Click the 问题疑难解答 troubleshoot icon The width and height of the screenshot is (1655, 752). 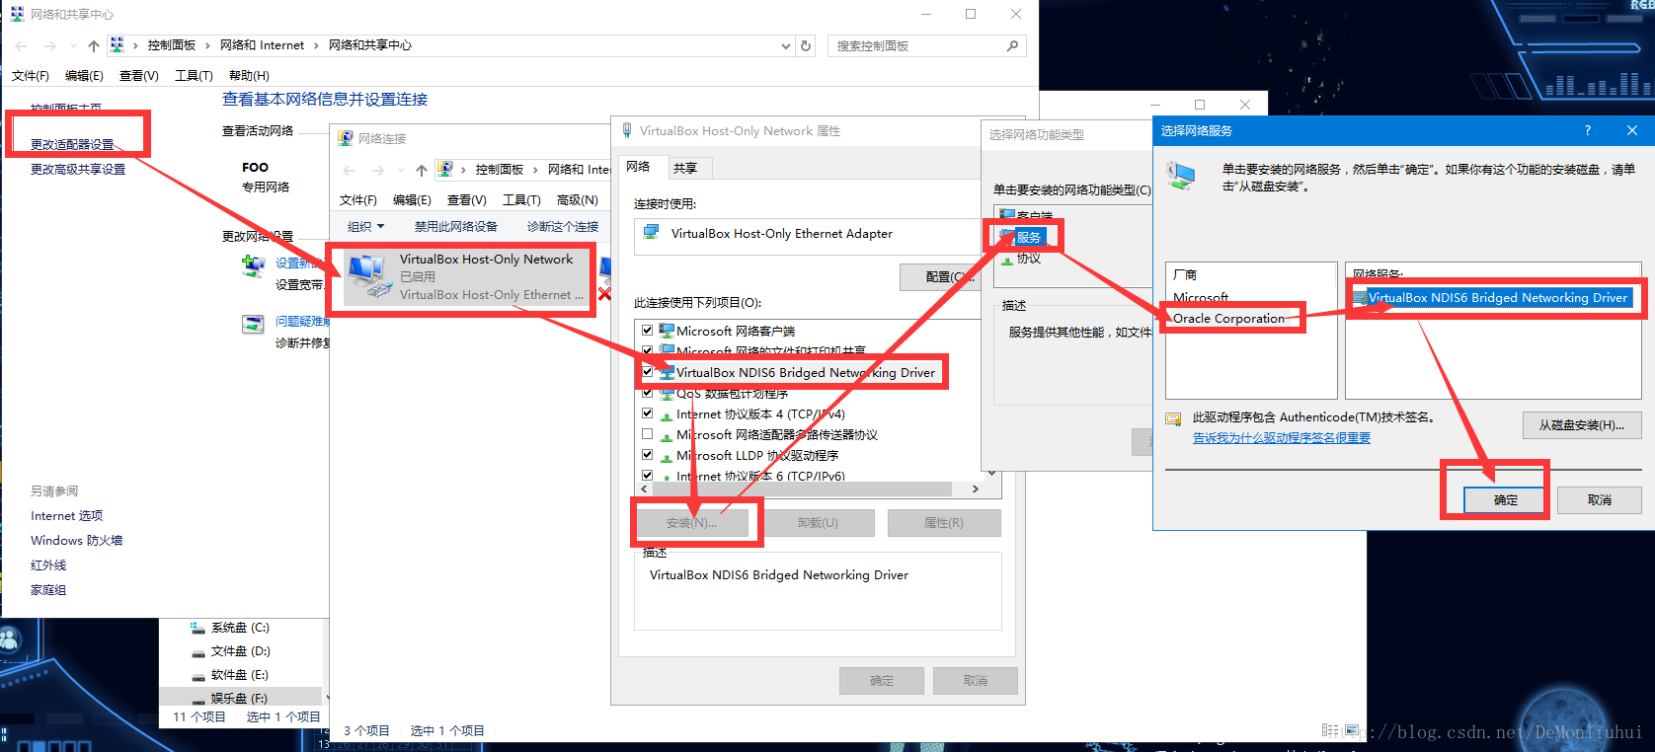tap(254, 324)
